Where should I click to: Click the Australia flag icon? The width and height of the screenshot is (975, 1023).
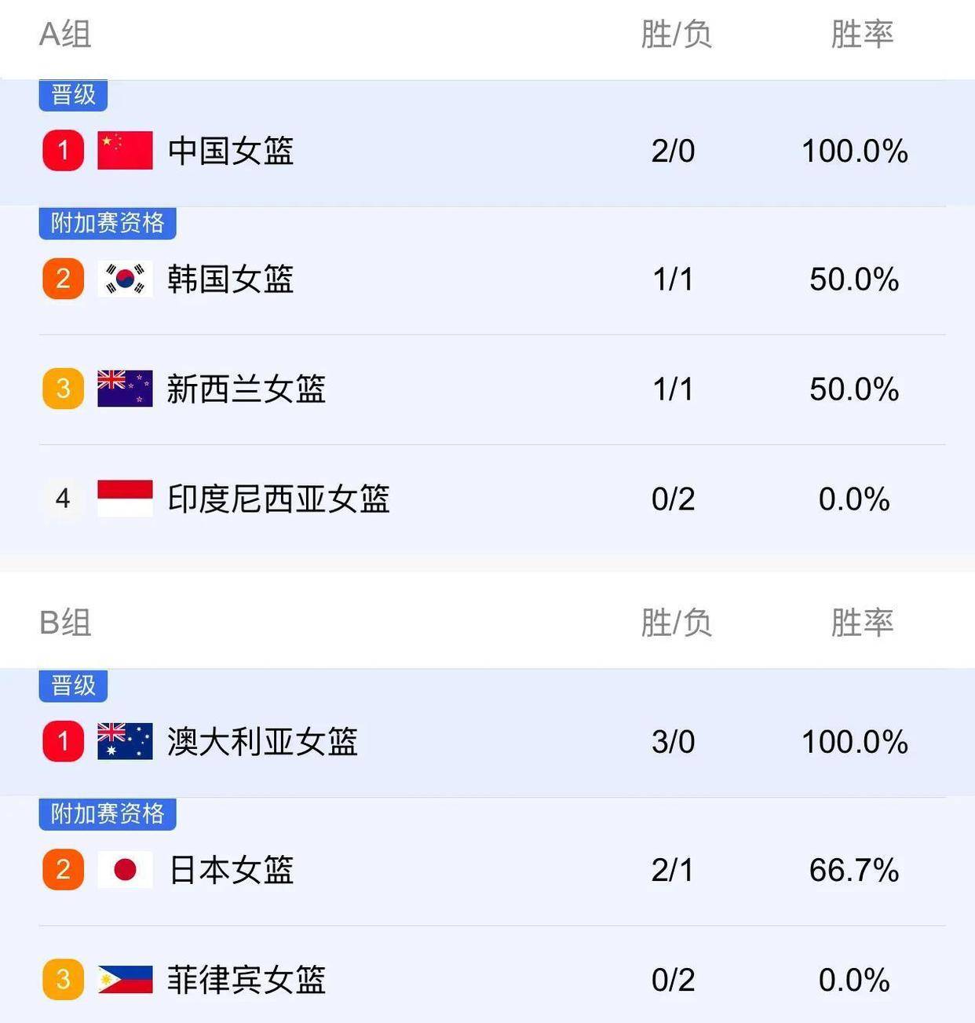pyautogui.click(x=125, y=741)
